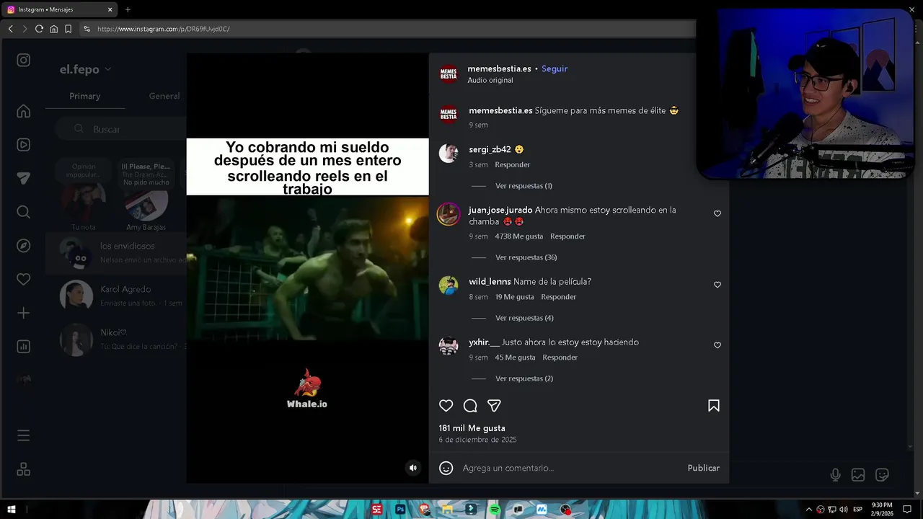
Task: Reply to yxhir.__'s comment
Action: point(560,358)
